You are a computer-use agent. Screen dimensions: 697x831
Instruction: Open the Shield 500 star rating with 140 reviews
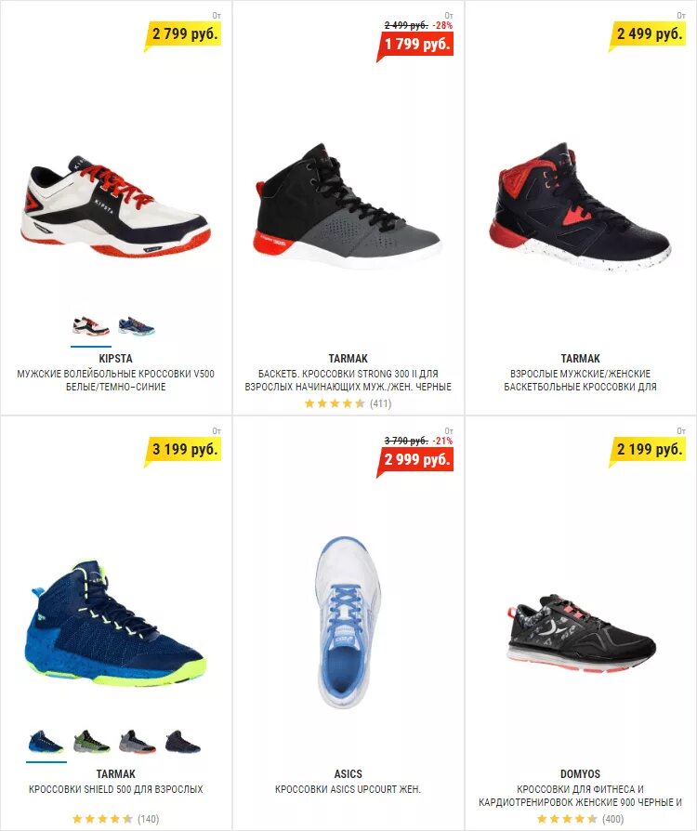click(115, 819)
